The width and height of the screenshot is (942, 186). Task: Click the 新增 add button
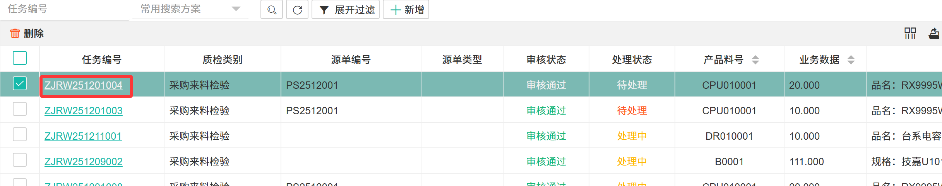406,10
